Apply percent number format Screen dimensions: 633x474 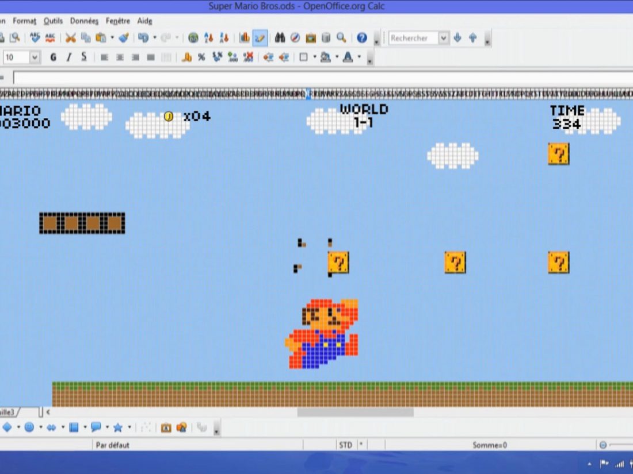click(x=201, y=57)
